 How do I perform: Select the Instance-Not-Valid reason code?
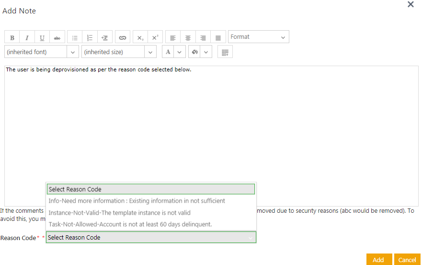coord(120,213)
